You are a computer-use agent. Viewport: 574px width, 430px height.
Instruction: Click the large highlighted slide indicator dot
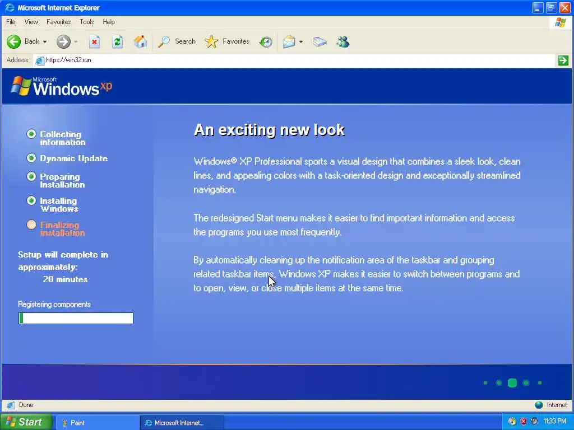click(x=512, y=383)
